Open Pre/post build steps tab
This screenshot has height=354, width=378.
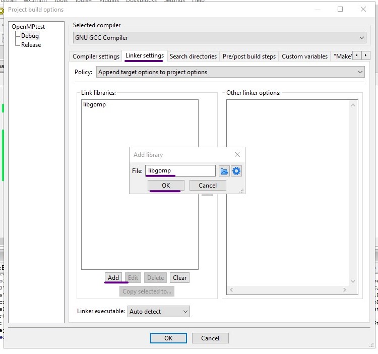click(249, 56)
